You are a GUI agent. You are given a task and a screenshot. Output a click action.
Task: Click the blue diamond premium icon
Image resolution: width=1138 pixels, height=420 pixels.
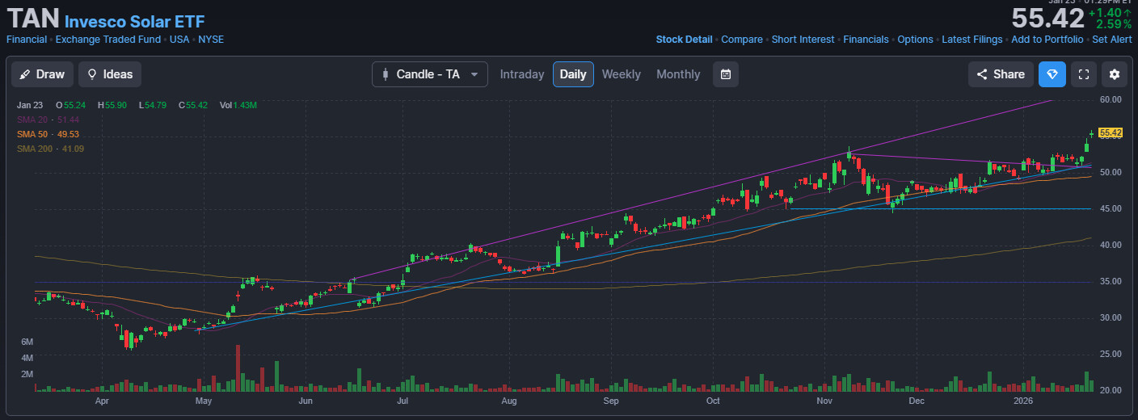[1052, 74]
